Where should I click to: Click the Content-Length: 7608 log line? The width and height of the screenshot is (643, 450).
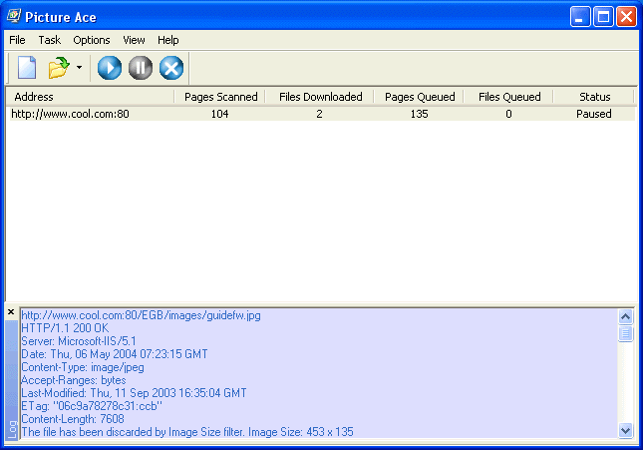pyautogui.click(x=73, y=419)
